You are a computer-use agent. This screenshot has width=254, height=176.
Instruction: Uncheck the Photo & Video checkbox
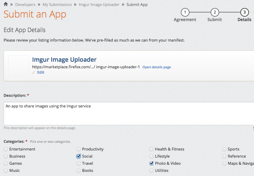pyautogui.click(x=152, y=163)
